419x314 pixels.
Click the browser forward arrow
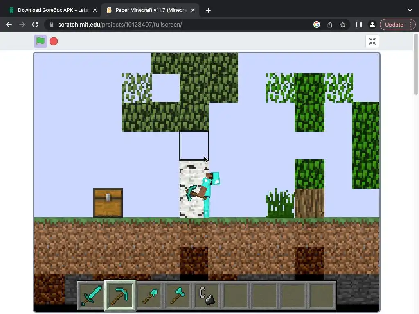[x=22, y=25]
